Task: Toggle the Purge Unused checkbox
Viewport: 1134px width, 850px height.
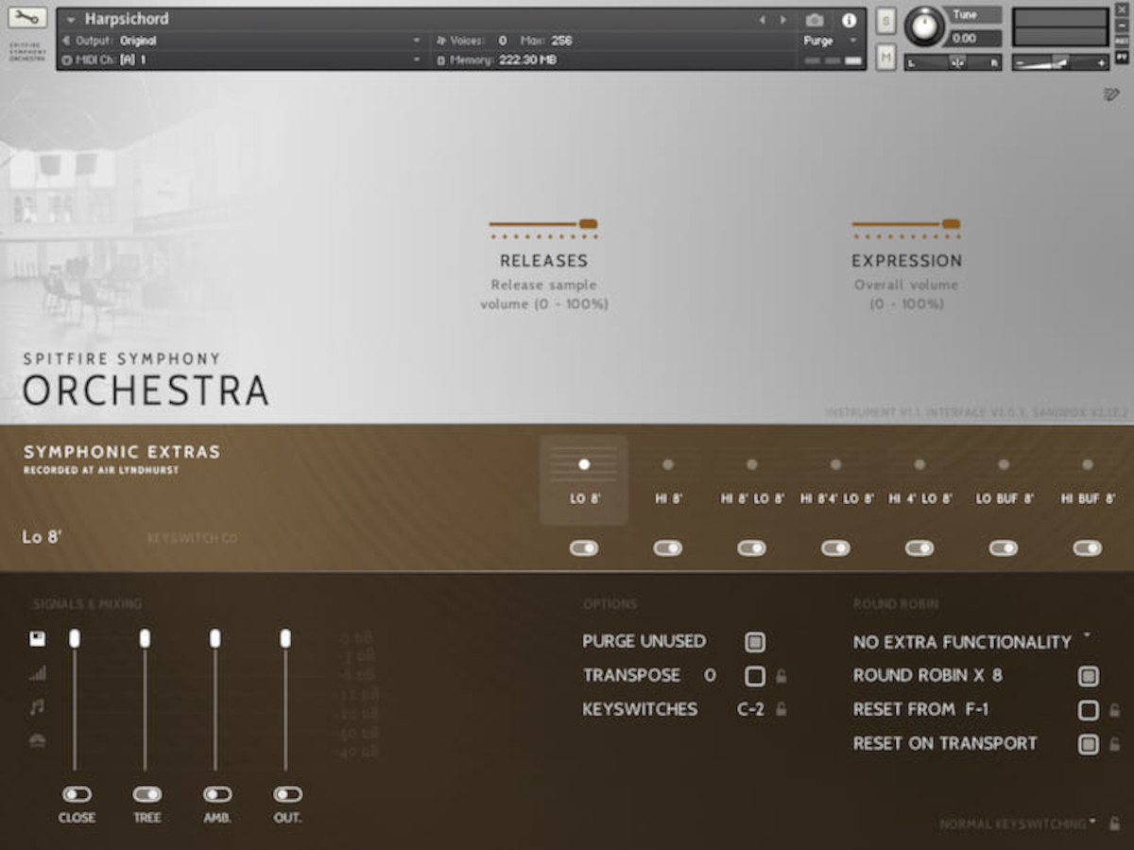Action: point(754,642)
